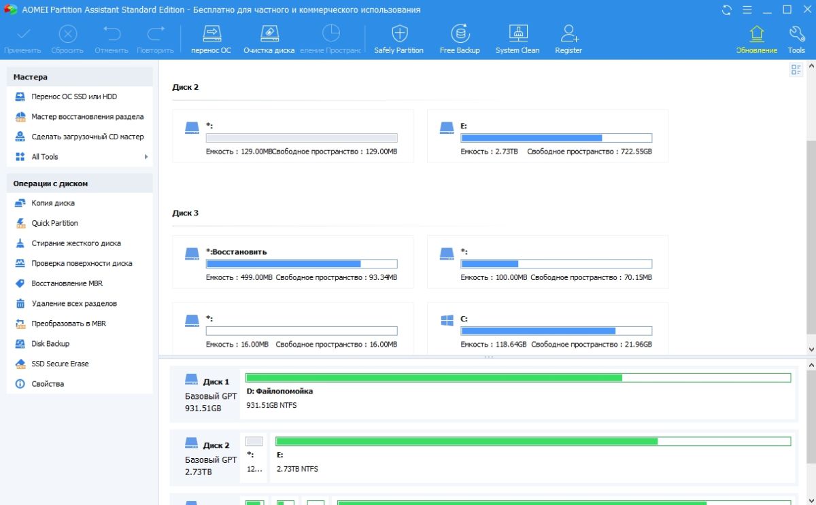Viewport: 816px width, 505px height.
Task: Toggle the partition view mode icon
Action: [x=796, y=69]
